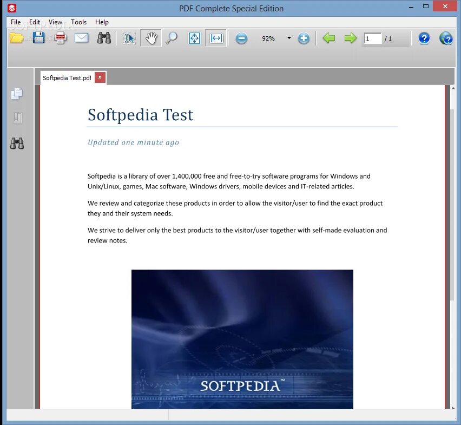Open the zoom percentage dropdown arrow
Screen dimensions: 461x425
pos(289,38)
